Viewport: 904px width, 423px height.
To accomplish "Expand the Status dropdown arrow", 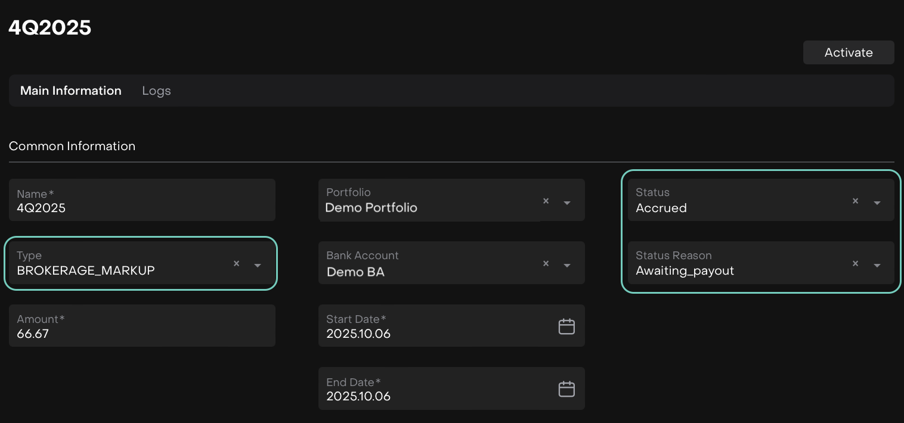I will [x=877, y=203].
